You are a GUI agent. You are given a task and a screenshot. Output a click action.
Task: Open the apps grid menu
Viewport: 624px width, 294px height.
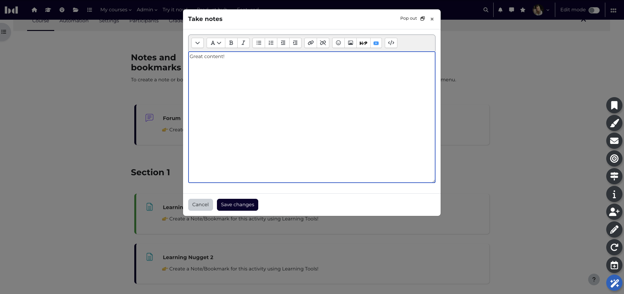614,10
